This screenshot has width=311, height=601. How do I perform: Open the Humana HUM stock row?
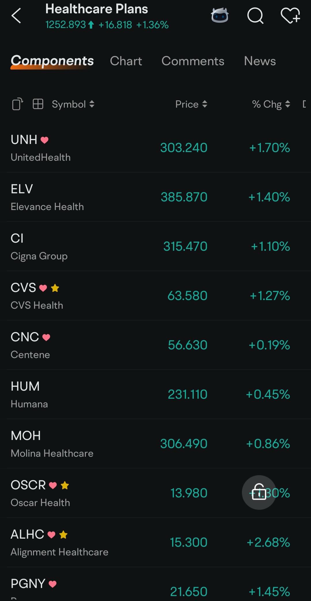[155, 394]
